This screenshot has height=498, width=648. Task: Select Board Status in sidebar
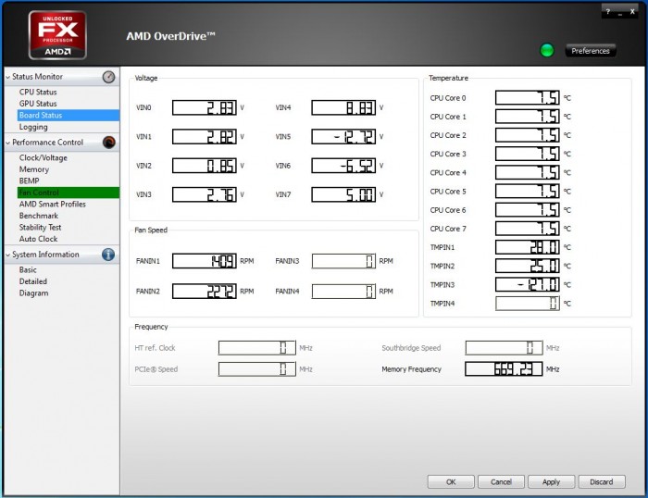tap(69, 116)
